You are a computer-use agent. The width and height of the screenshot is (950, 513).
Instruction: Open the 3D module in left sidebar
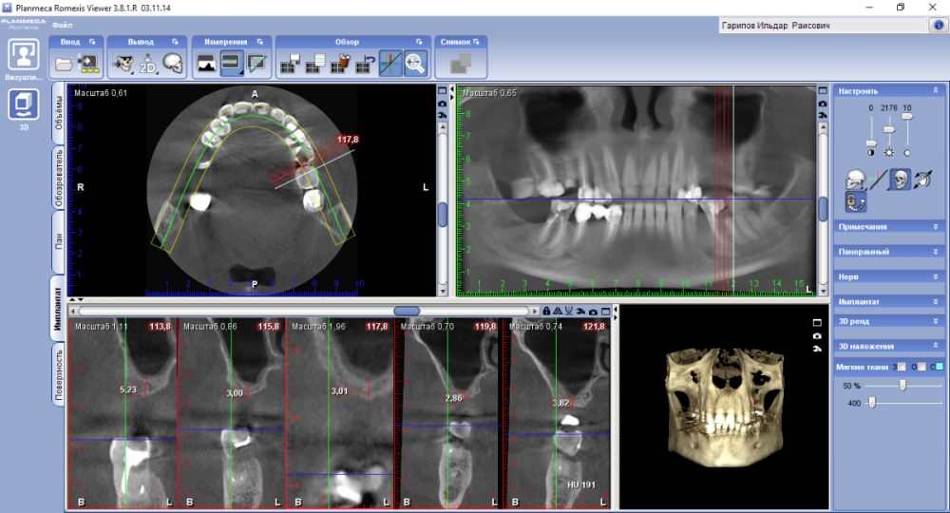[x=24, y=104]
